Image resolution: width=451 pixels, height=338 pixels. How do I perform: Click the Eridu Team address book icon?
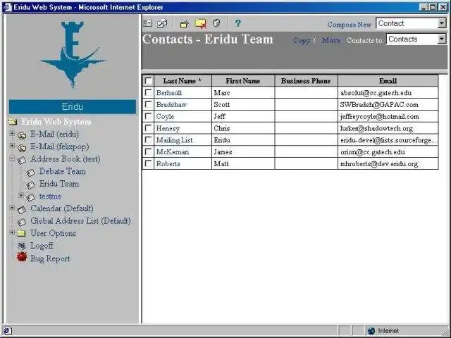30,184
